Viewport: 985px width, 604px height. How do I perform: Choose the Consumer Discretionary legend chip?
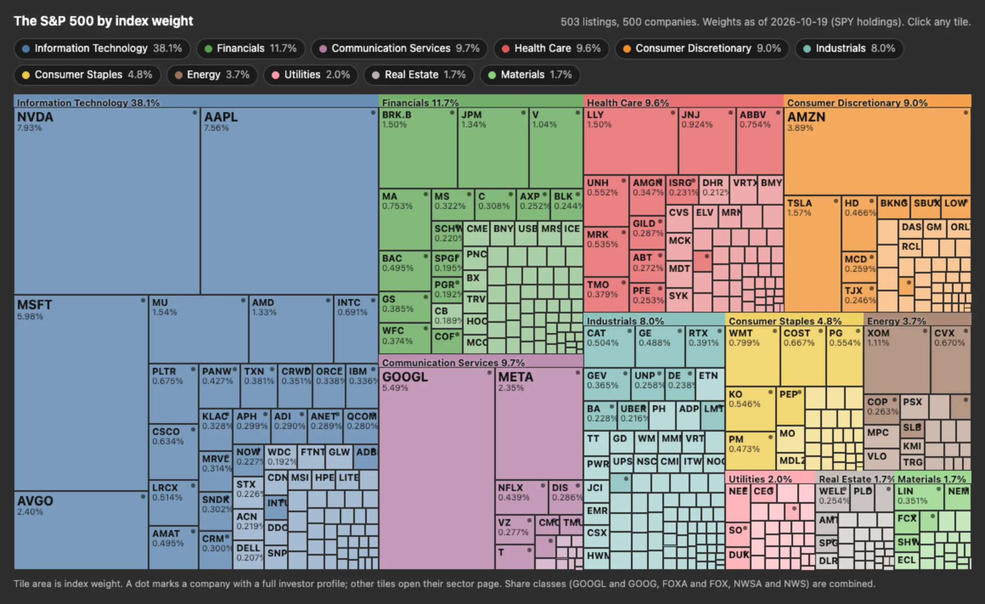click(x=702, y=48)
